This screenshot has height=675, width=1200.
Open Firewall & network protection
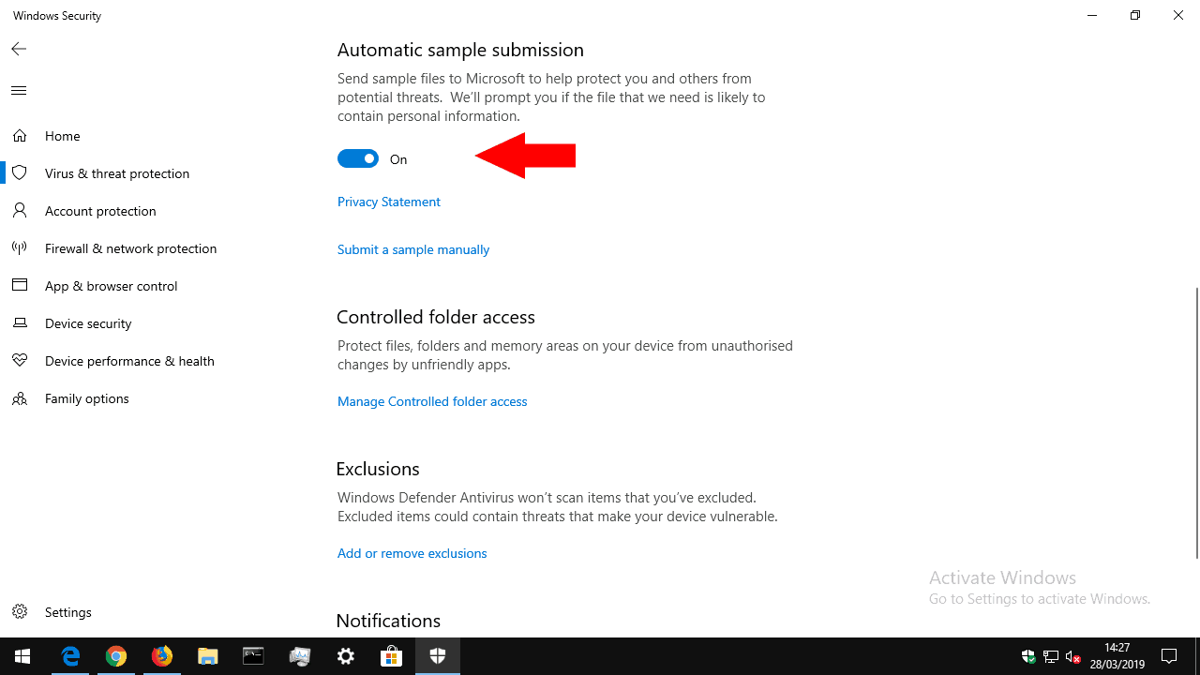click(x=130, y=248)
